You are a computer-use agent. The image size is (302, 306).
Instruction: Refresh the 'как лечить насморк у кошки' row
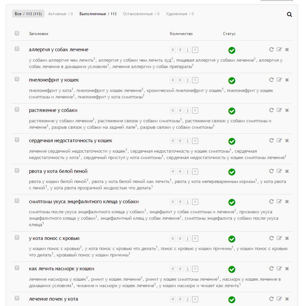[x=271, y=269]
